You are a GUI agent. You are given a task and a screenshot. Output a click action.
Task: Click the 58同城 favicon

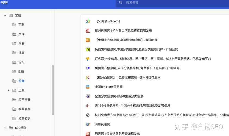pyautogui.click(x=88, y=21)
